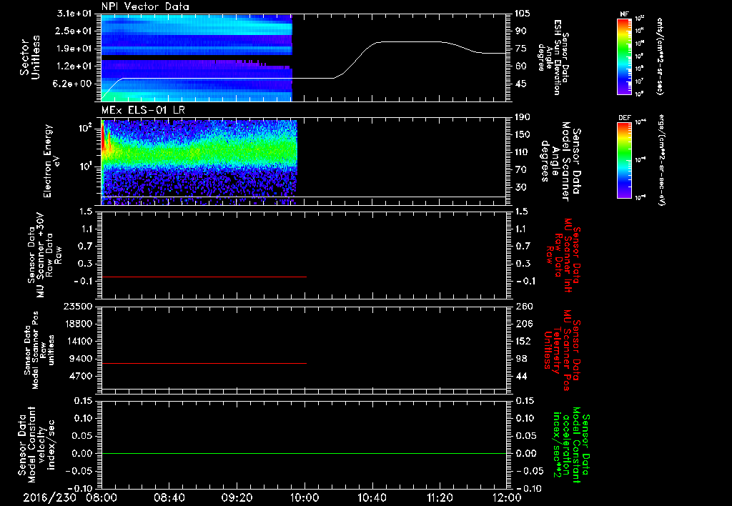The height and width of the screenshot is (506, 732).
Task: Click the '10:00' time axis label
Action: (305, 497)
